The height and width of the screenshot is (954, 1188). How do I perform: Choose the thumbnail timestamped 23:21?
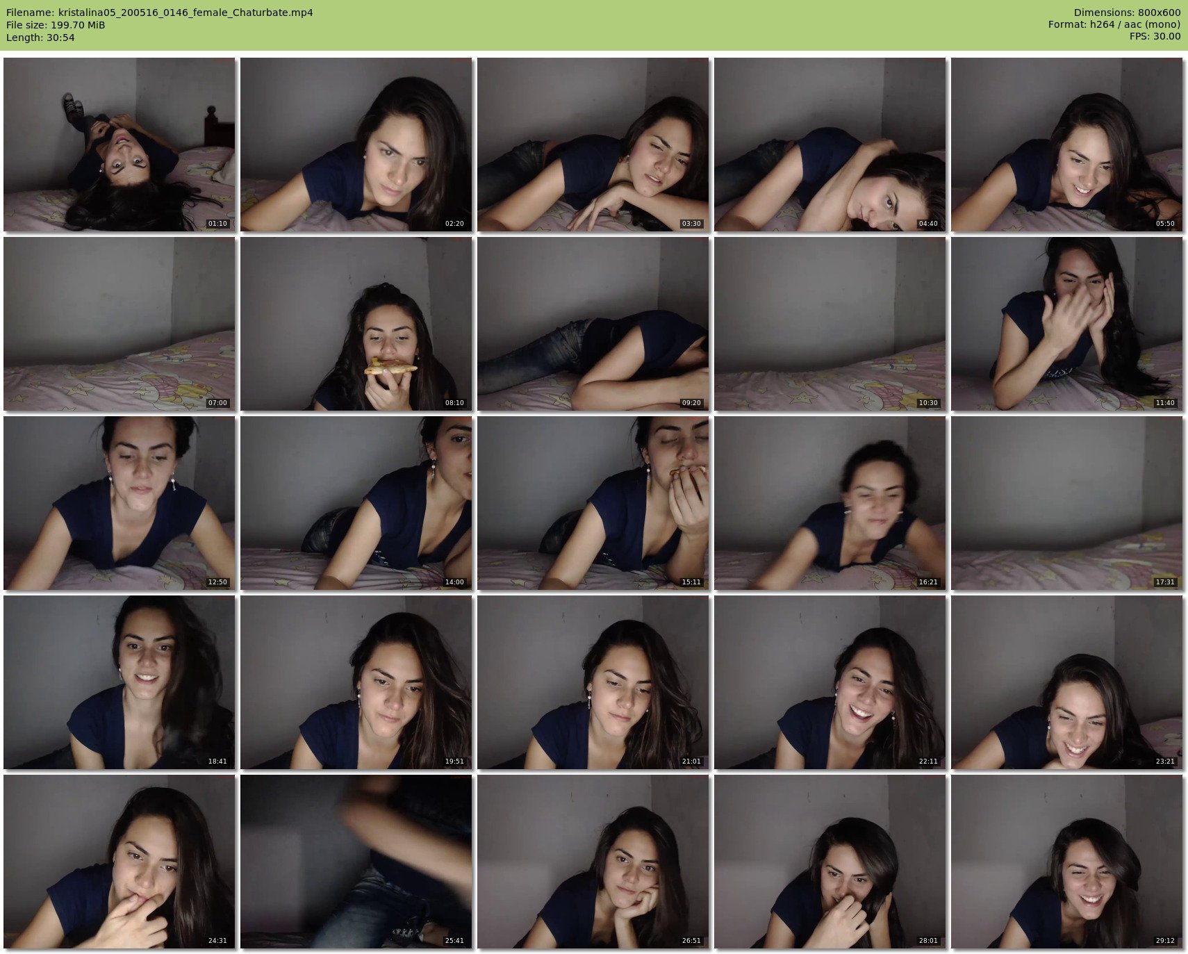coord(1067,682)
